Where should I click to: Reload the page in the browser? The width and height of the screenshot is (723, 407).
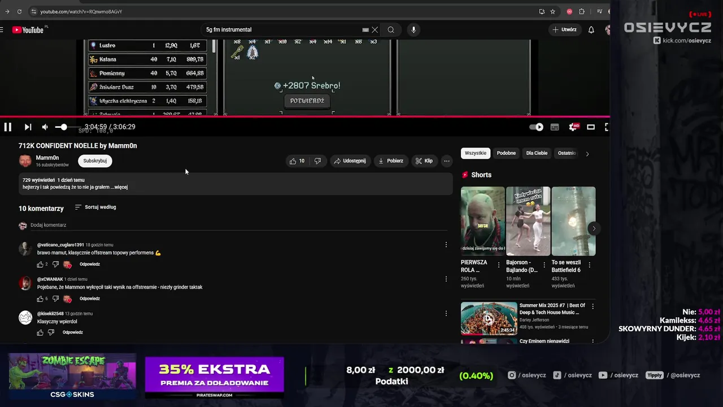click(19, 11)
